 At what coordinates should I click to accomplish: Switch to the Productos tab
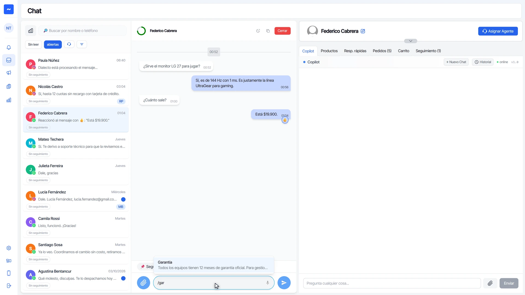pyautogui.click(x=329, y=51)
